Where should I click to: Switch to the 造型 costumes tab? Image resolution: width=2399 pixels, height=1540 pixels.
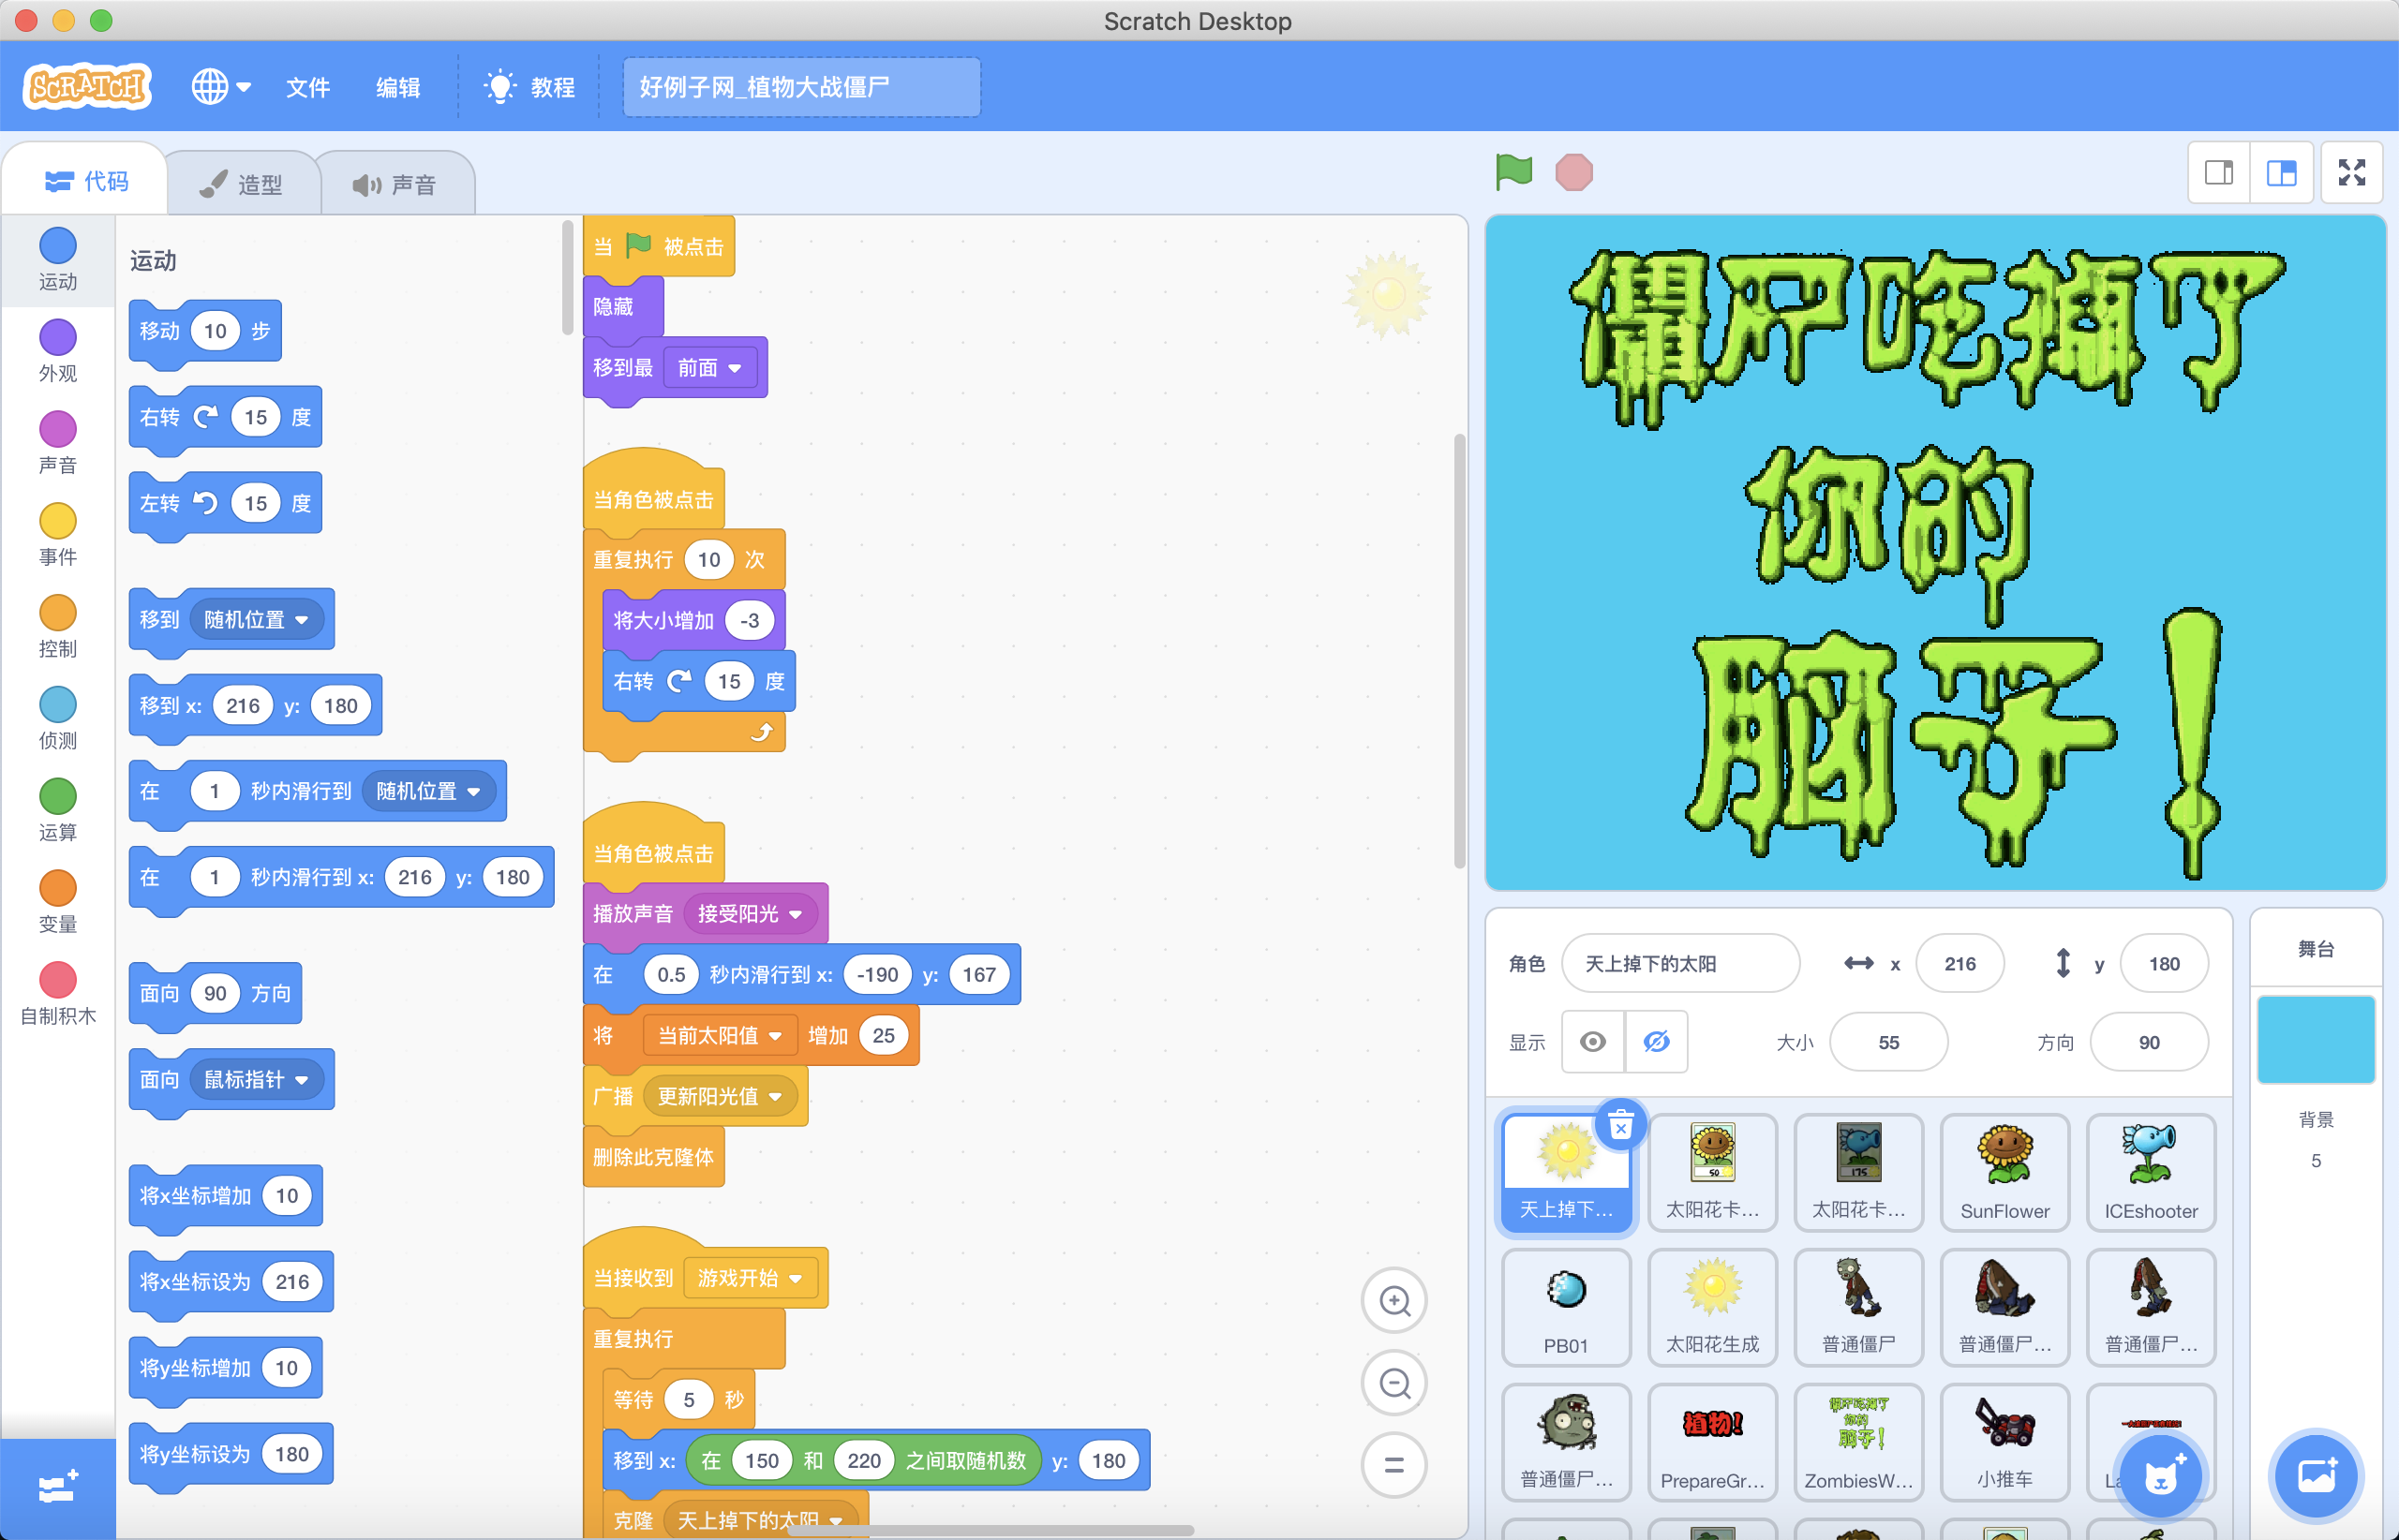coord(241,184)
